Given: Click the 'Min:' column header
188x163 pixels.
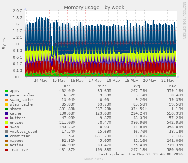Looking at the screenshot, I should point(102,86).
